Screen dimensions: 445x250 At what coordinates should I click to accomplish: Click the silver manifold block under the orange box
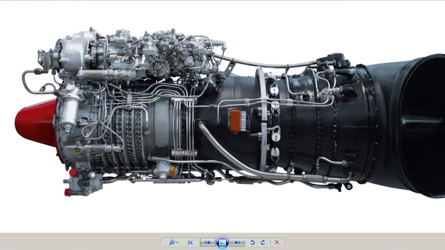[x=184, y=153]
